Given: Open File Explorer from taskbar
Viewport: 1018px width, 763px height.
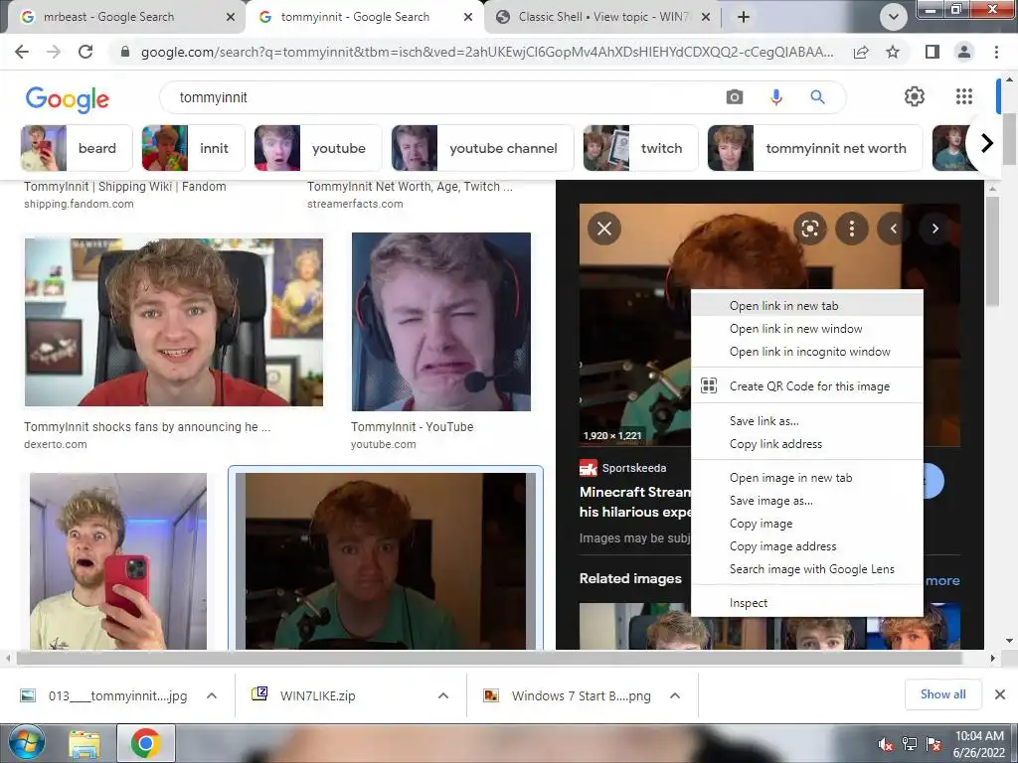Looking at the screenshot, I should 85,744.
